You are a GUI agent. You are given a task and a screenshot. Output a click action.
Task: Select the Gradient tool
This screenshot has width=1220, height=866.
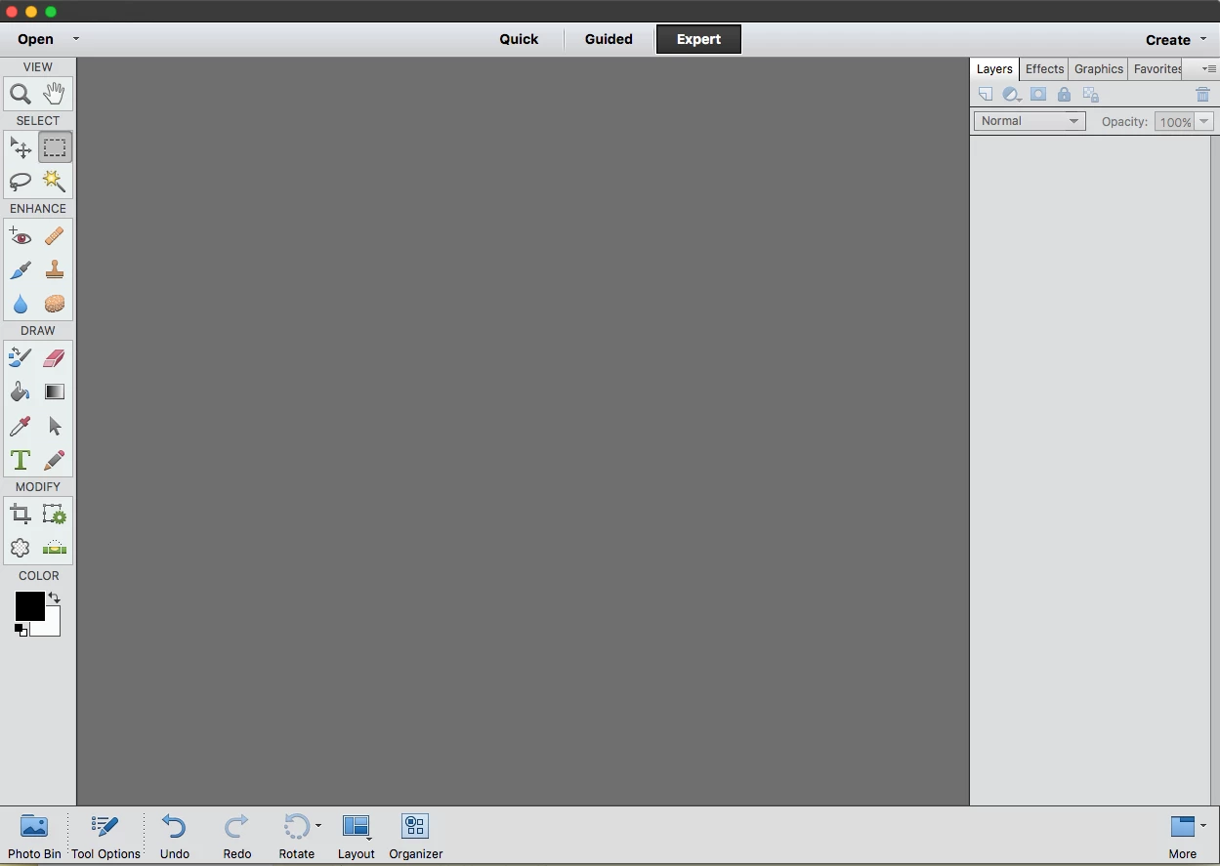[x=55, y=392]
